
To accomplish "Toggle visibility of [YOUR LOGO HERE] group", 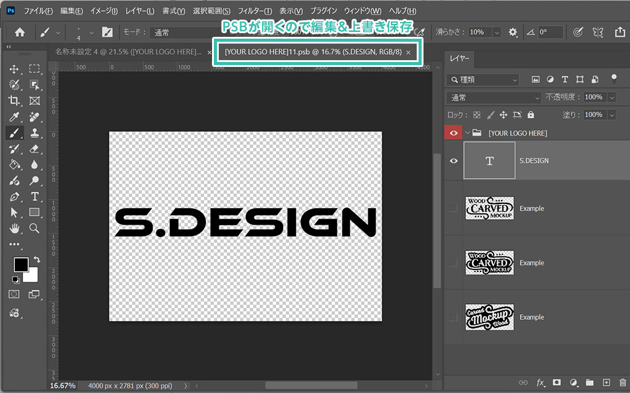I will click(x=454, y=133).
